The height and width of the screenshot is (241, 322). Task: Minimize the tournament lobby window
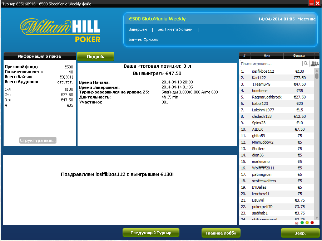point(311,3)
